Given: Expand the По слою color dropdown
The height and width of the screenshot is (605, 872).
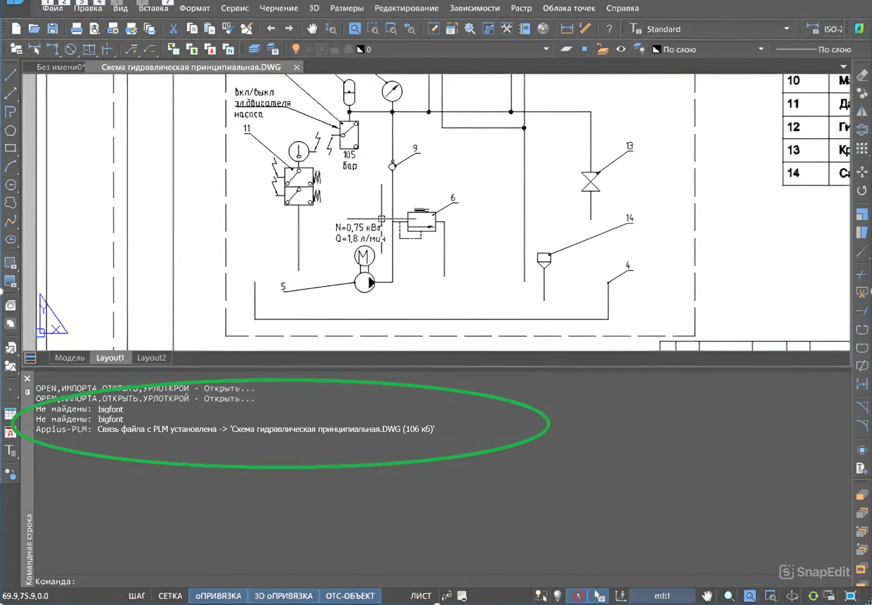Looking at the screenshot, I should tap(761, 49).
